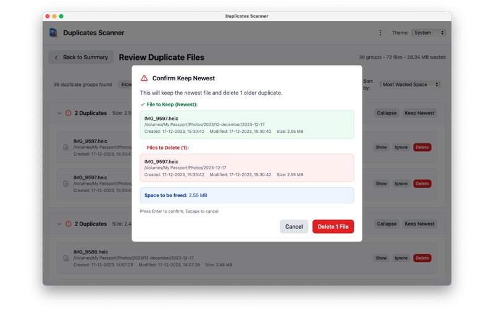
Task: Click Delete for first IMG_9597.heic row
Action: [422, 147]
